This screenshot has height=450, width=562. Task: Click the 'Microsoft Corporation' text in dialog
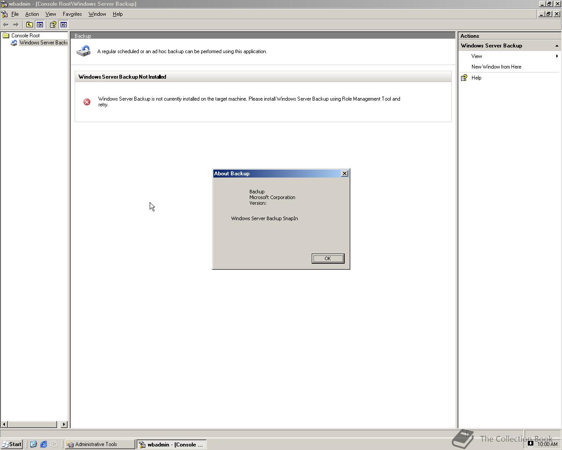point(272,197)
